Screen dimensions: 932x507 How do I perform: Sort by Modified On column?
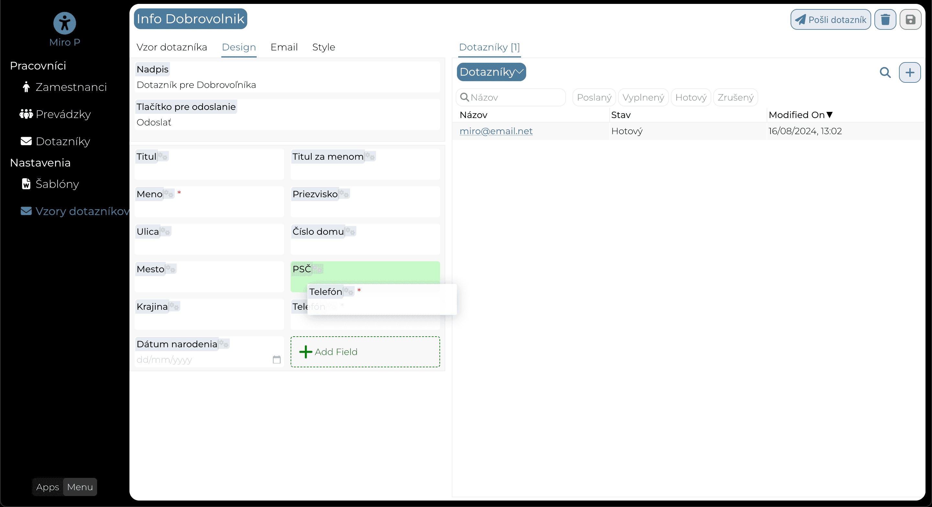pyautogui.click(x=800, y=115)
